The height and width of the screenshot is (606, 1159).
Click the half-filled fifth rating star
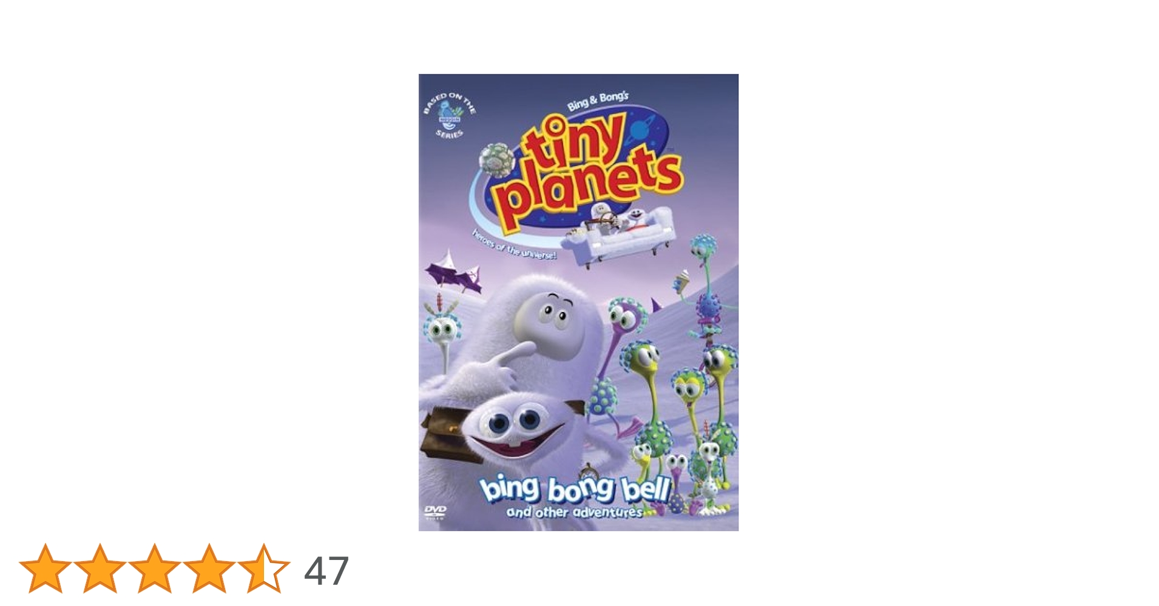264,568
